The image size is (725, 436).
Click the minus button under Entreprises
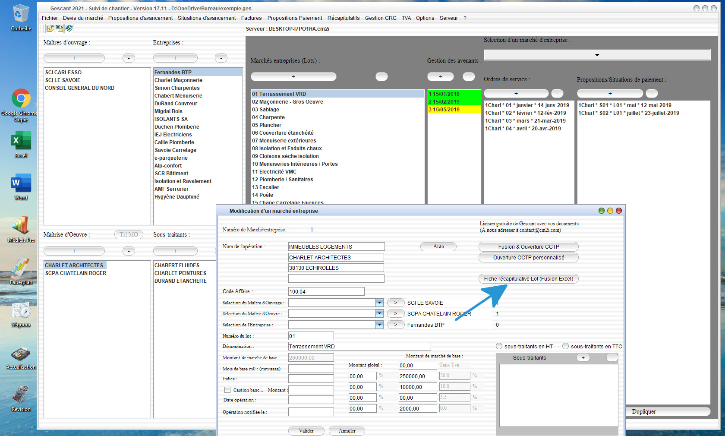pos(221,58)
